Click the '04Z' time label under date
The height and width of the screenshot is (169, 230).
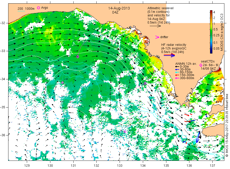click(x=115, y=12)
